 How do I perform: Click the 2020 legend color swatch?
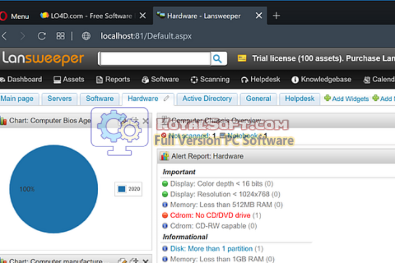pos(122,189)
